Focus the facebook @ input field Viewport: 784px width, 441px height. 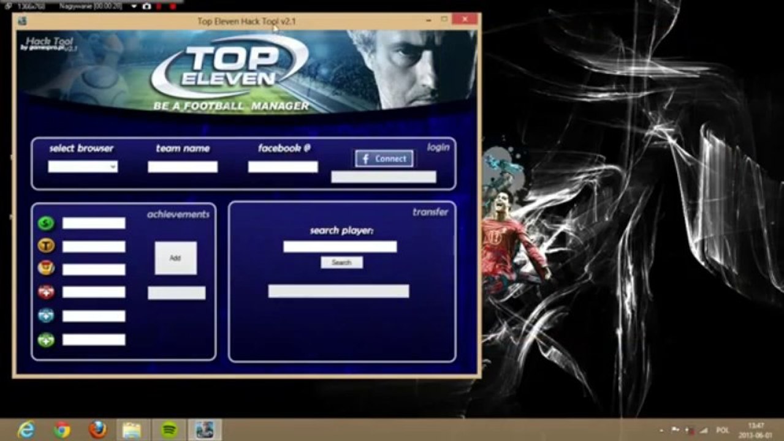[283, 167]
